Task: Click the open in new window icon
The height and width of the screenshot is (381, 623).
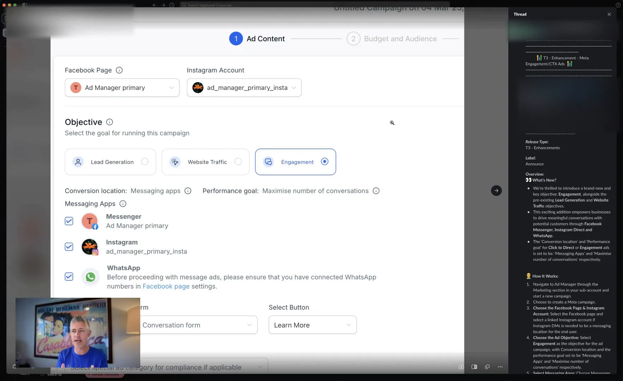Action: (487, 367)
